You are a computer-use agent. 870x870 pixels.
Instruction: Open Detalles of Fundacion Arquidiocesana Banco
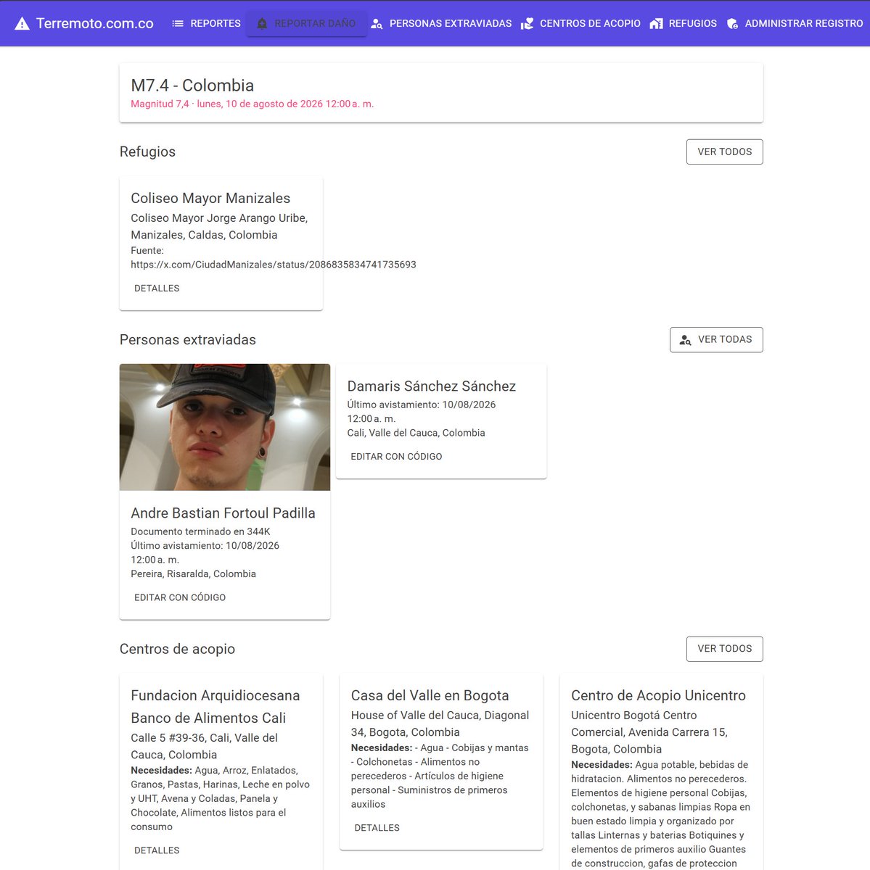click(157, 850)
